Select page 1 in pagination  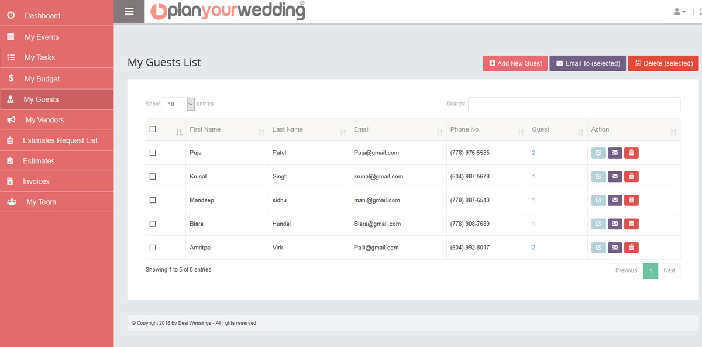pos(651,270)
